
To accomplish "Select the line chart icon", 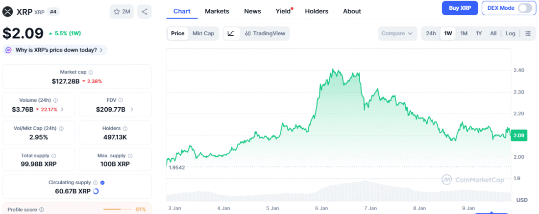I will coord(231,34).
